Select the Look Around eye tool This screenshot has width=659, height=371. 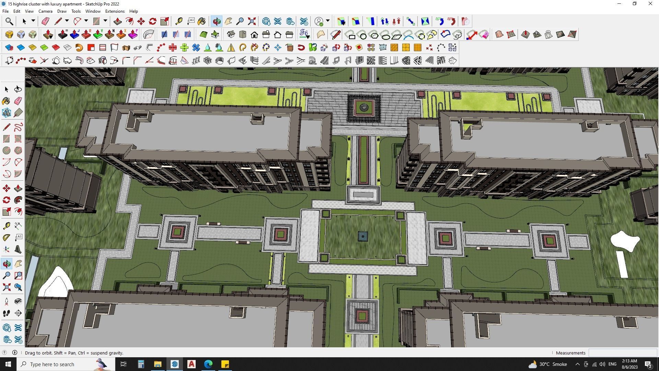coord(18,302)
